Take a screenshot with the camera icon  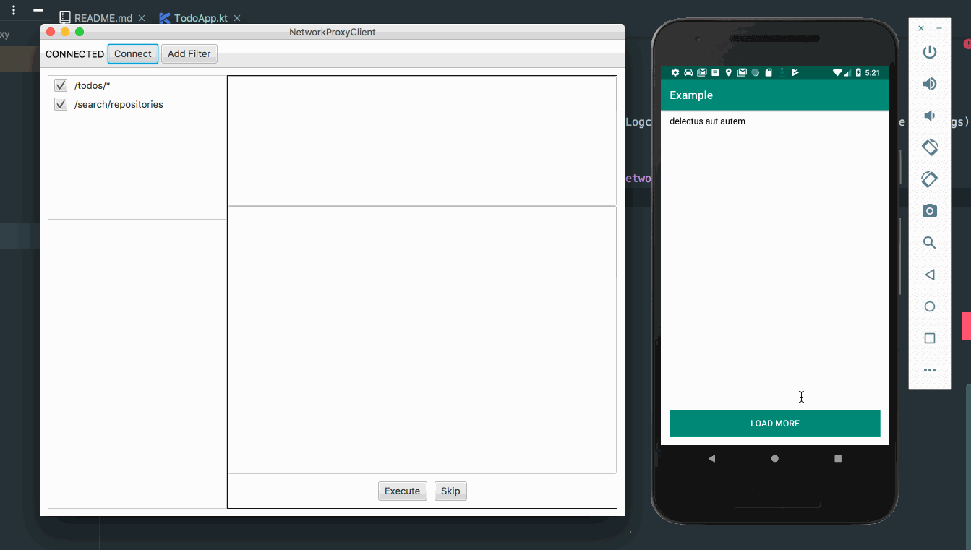[x=930, y=211]
